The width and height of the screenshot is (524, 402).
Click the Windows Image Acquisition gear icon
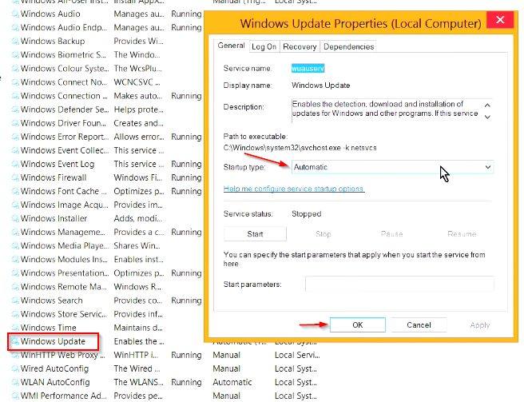[x=15, y=205]
